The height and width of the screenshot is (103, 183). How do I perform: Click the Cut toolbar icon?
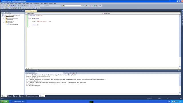click(16, 6)
